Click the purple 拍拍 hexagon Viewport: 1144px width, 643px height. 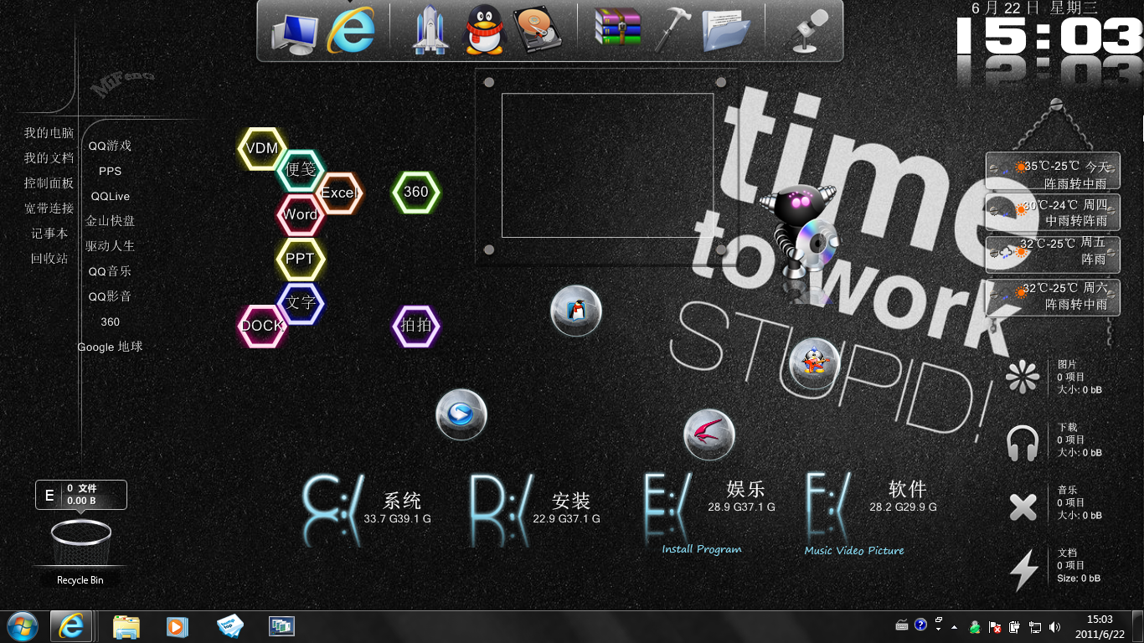[416, 326]
